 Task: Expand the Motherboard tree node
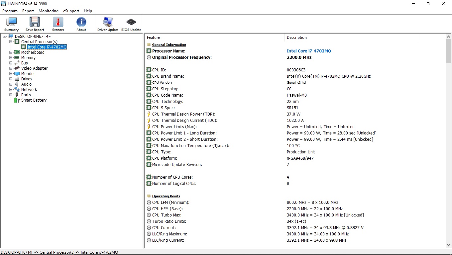click(11, 52)
